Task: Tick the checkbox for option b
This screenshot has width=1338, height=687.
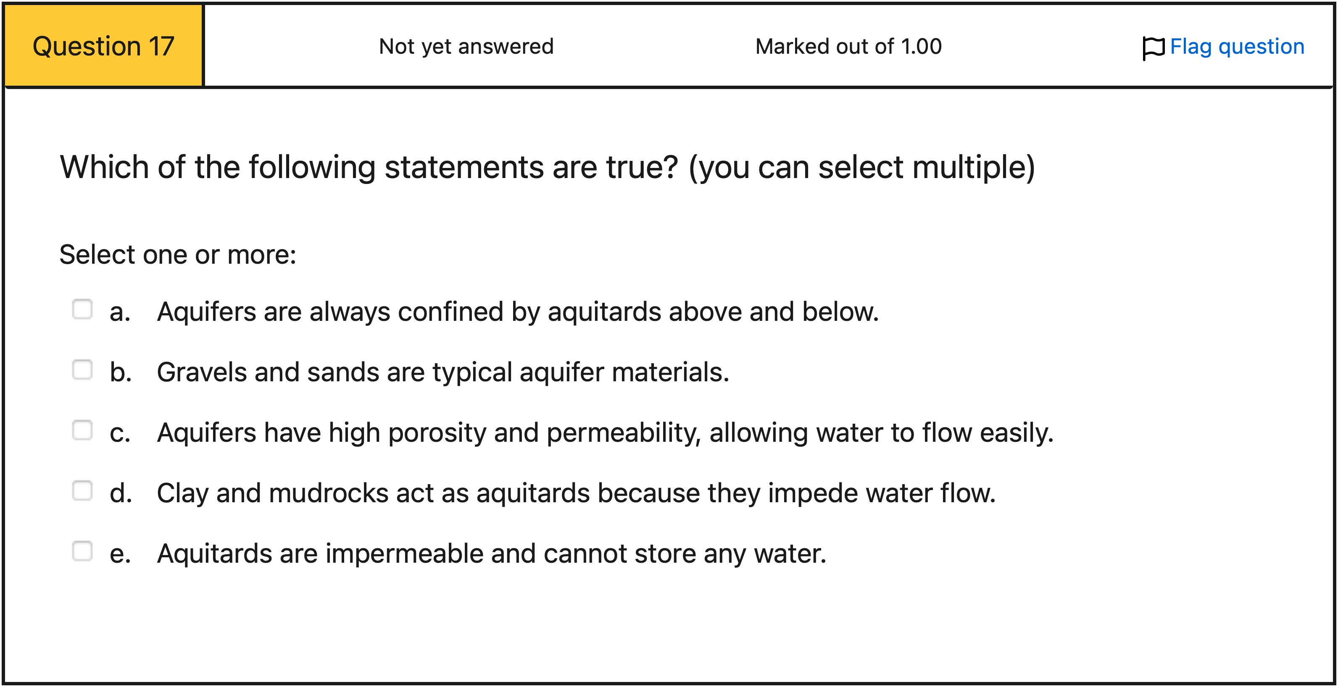Action: click(82, 370)
